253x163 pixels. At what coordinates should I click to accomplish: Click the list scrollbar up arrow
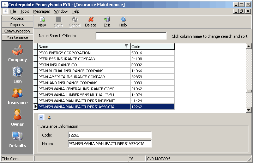249,46
